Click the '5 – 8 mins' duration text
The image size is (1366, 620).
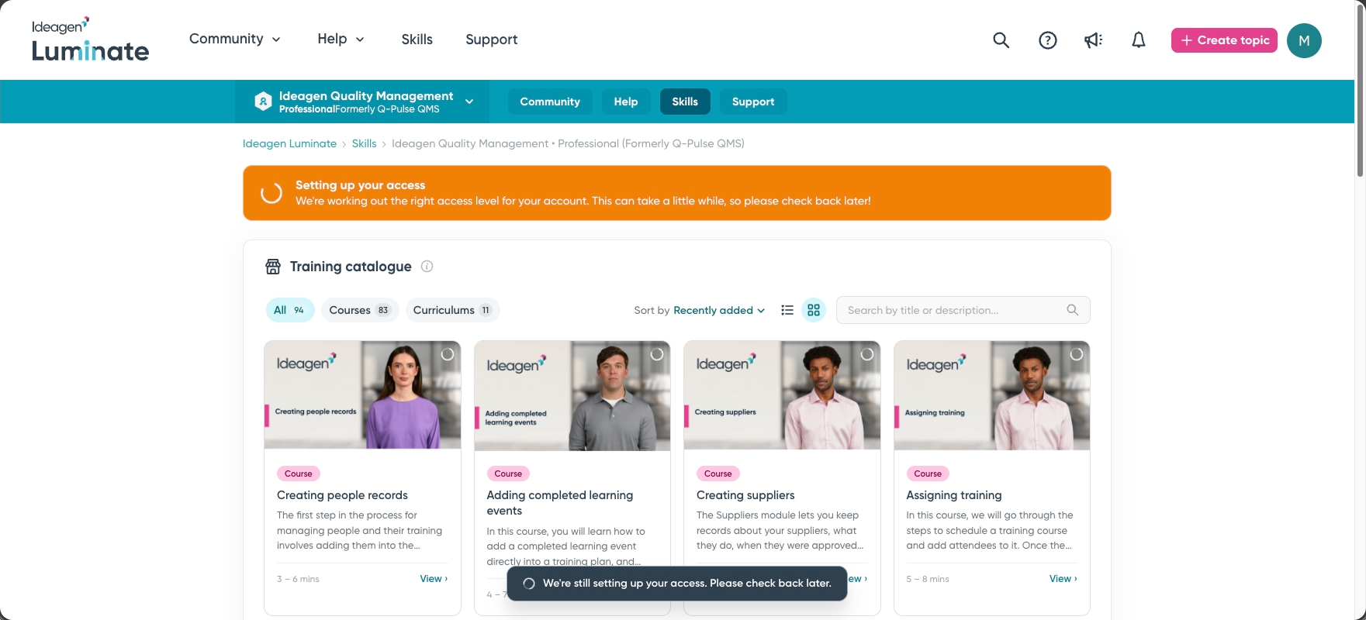[928, 579]
